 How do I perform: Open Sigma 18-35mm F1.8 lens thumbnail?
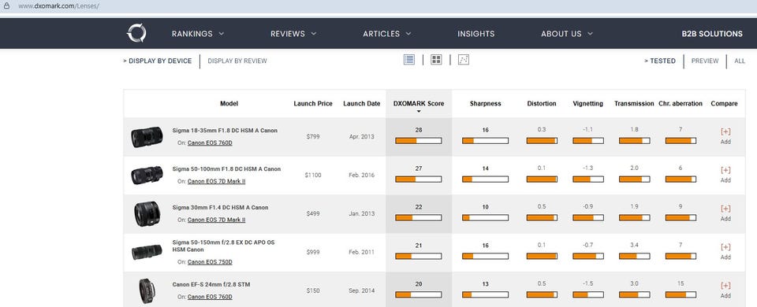[x=147, y=137]
